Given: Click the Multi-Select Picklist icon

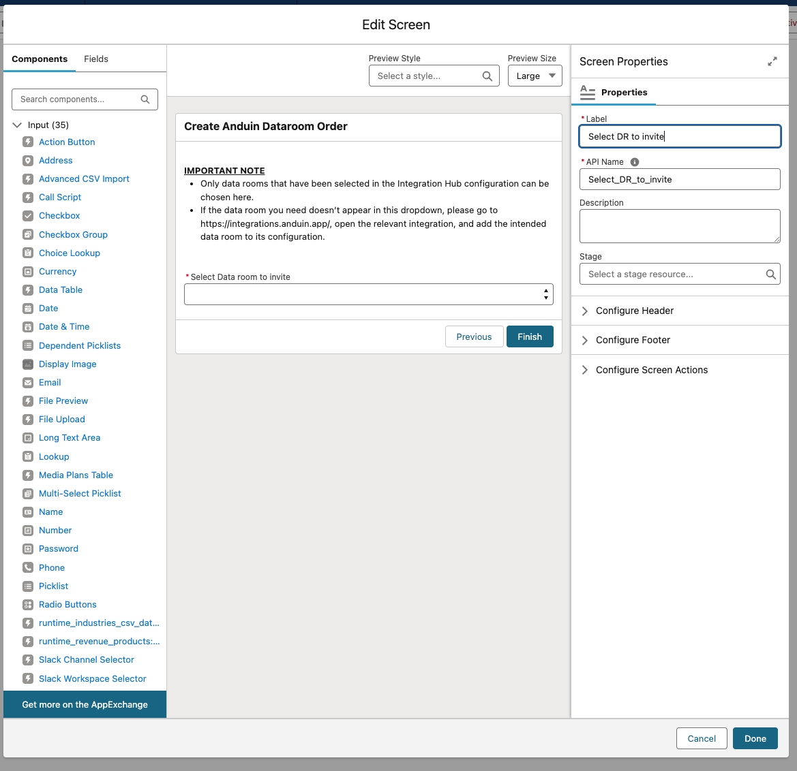Looking at the screenshot, I should point(28,494).
